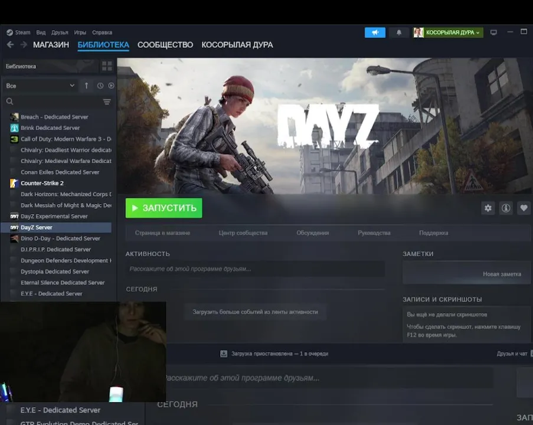Screen dimensions: 533x425
Task: Switch to СООБЩЕСТВО tab
Action: click(x=165, y=45)
